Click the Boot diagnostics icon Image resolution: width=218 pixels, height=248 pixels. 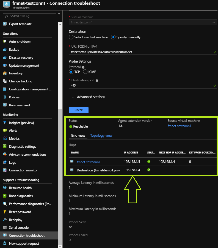pos(5,196)
